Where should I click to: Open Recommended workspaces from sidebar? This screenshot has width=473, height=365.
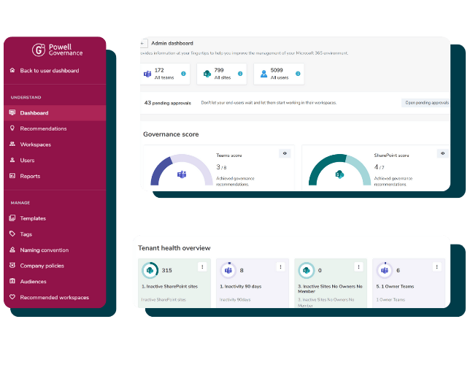(54, 297)
